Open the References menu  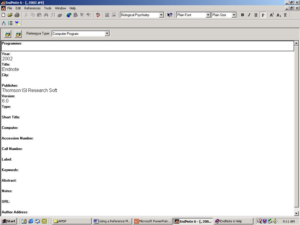(32, 8)
